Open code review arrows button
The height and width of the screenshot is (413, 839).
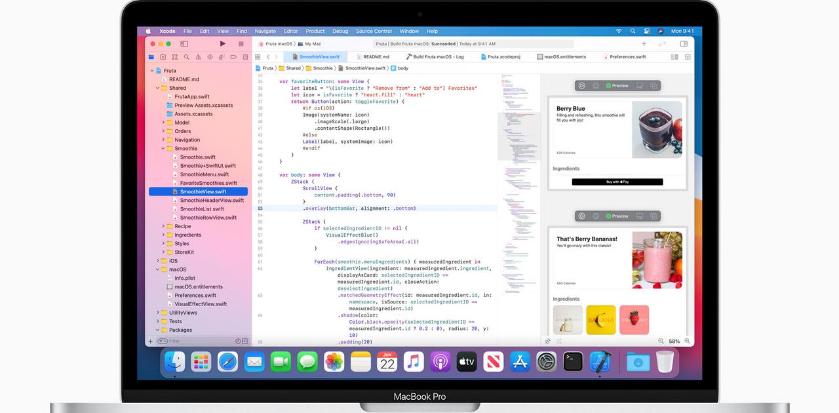tap(662, 44)
